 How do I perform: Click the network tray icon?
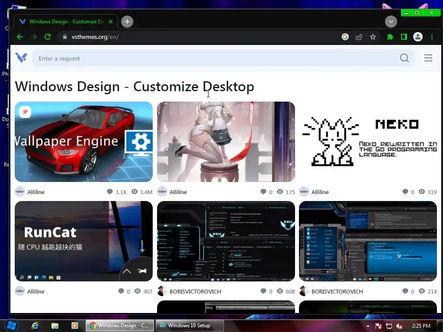[x=389, y=326]
